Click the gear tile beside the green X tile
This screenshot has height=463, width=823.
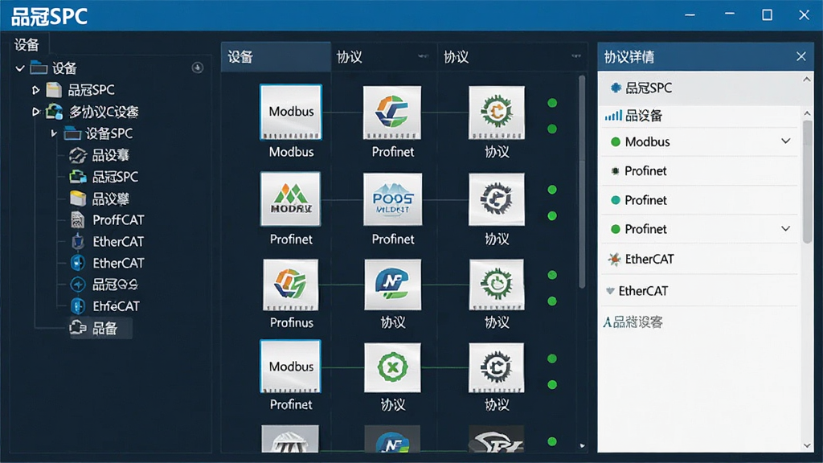pyautogui.click(x=497, y=367)
